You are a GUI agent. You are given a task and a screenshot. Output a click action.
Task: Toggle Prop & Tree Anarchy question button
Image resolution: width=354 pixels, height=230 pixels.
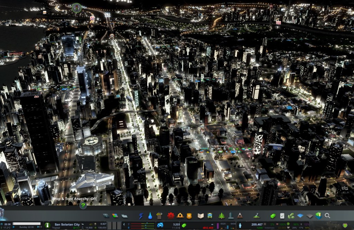pos(83,205)
